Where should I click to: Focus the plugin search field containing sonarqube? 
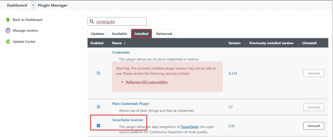click(117, 22)
